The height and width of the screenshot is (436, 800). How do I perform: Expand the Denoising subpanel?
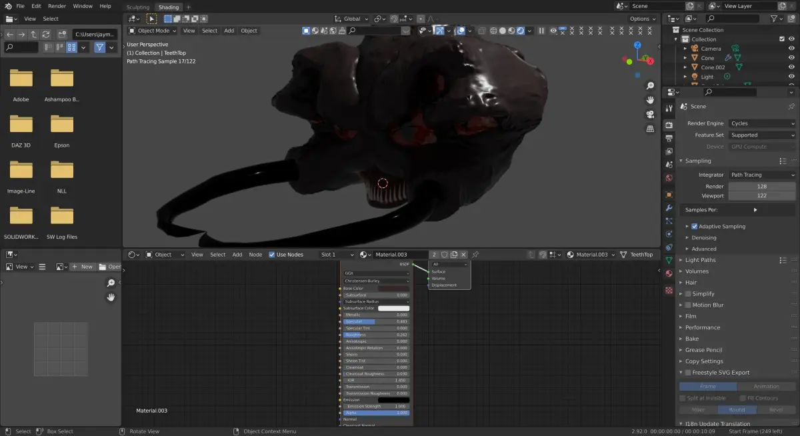704,238
